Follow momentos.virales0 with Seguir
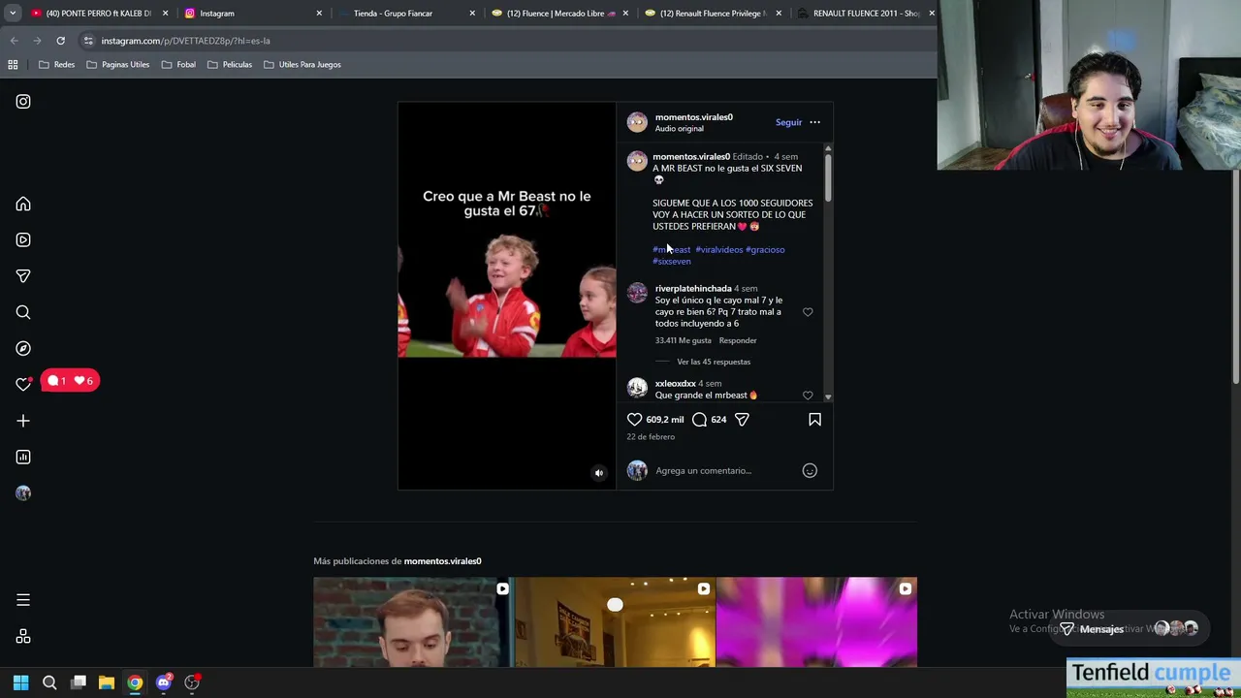 (788, 122)
